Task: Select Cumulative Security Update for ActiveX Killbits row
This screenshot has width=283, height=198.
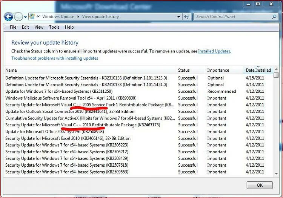Action: (x=138, y=118)
